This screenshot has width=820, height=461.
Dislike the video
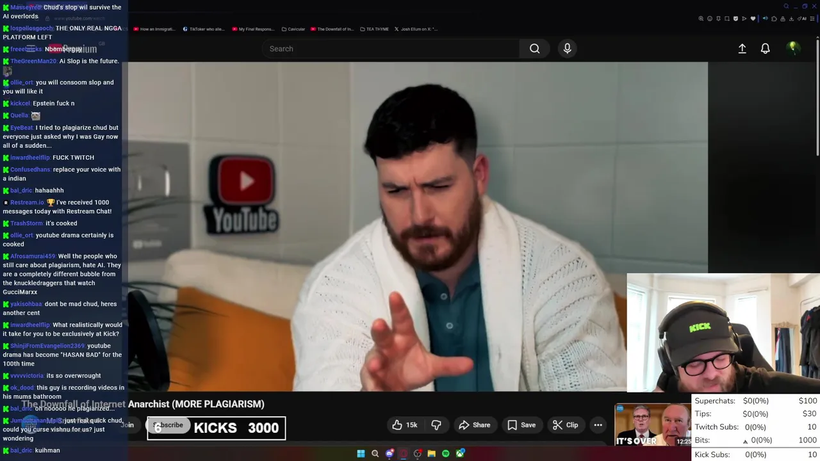click(436, 425)
